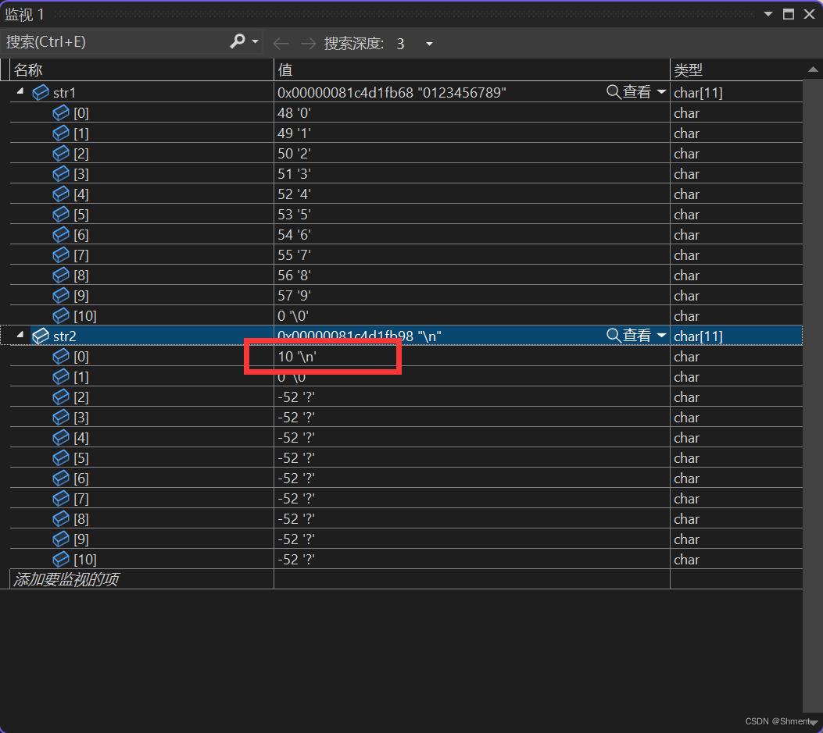Select str1 address value "0123456789"
Screen dimensions: 823x733
point(392,93)
